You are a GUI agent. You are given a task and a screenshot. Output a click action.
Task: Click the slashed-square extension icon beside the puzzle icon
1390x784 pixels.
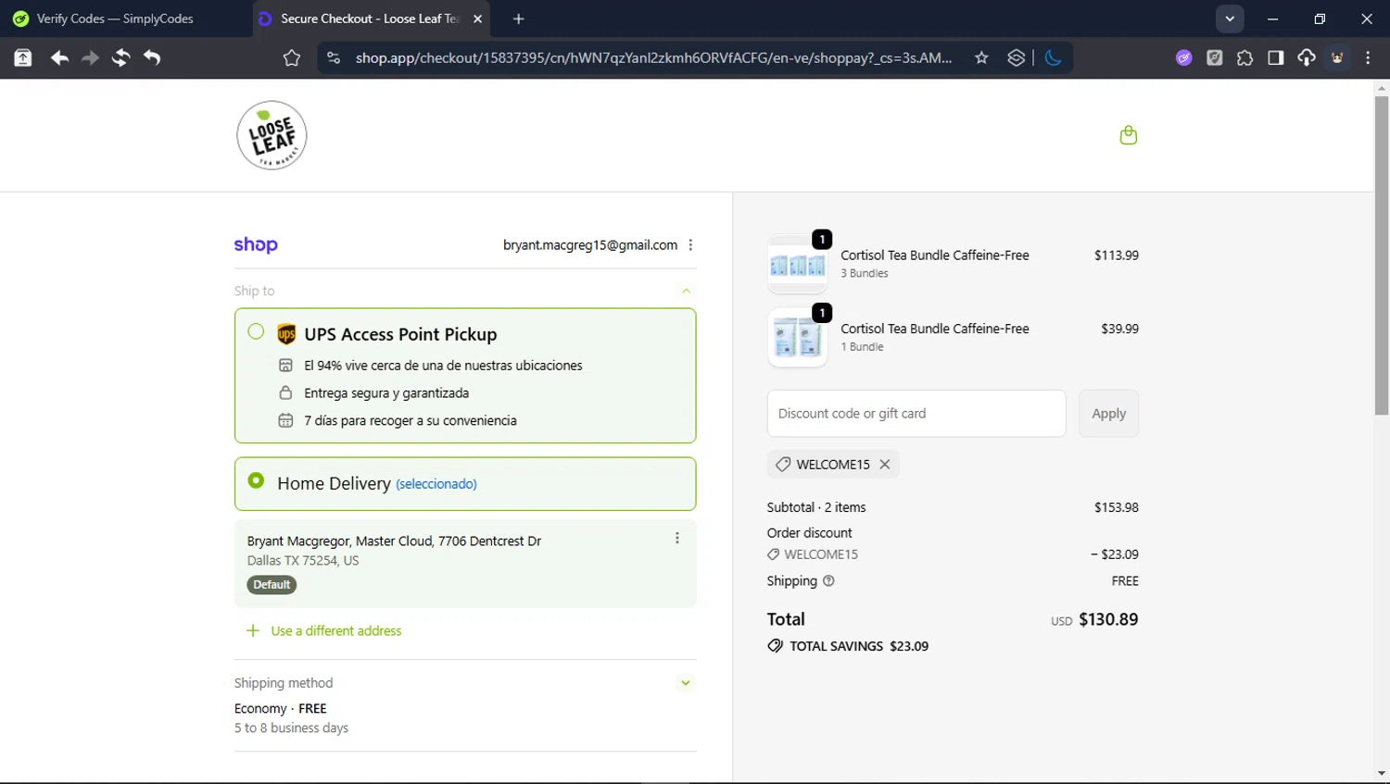(1214, 57)
